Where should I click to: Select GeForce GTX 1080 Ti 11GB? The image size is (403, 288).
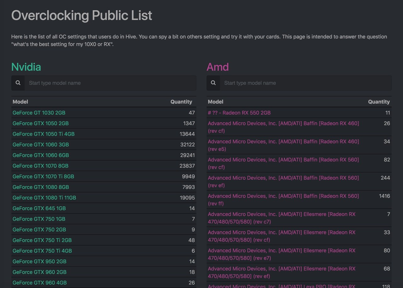tap(44, 198)
